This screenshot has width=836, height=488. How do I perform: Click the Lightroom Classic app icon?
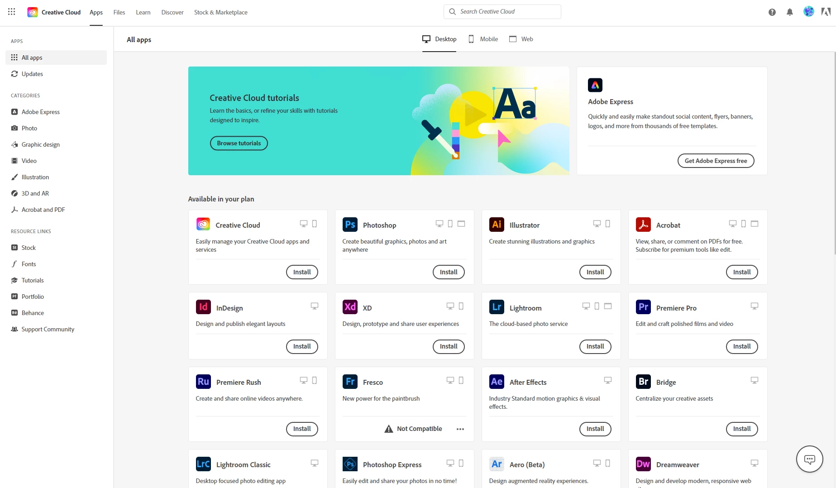[204, 464]
